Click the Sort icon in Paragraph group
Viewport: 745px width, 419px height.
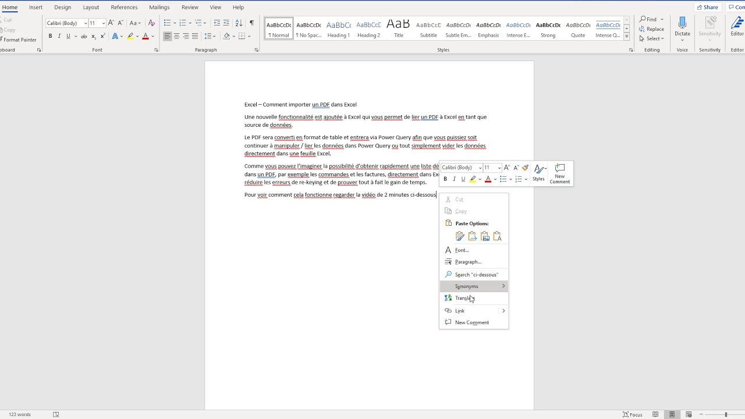(239, 23)
